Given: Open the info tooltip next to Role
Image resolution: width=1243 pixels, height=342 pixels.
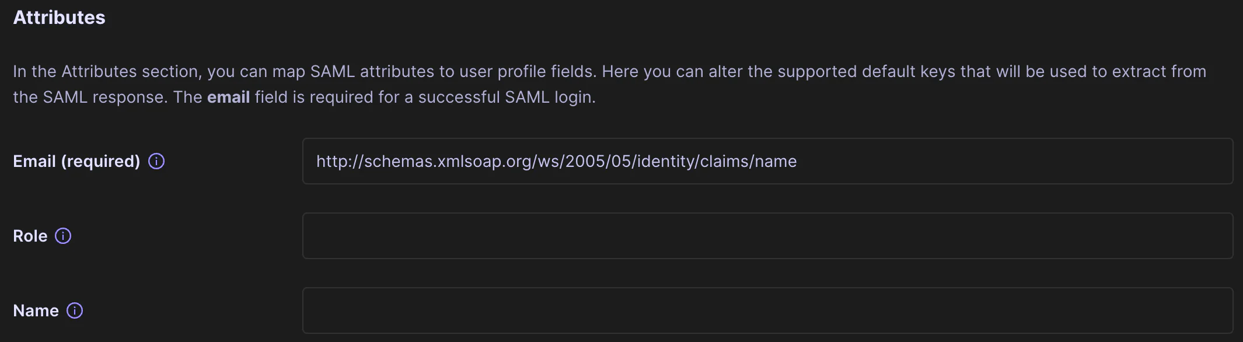Looking at the screenshot, I should [63, 236].
